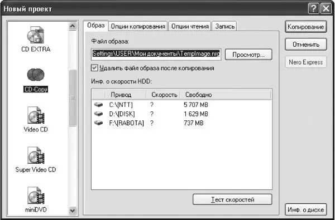
Task: Click the help question mark icon
Action: 313,9
